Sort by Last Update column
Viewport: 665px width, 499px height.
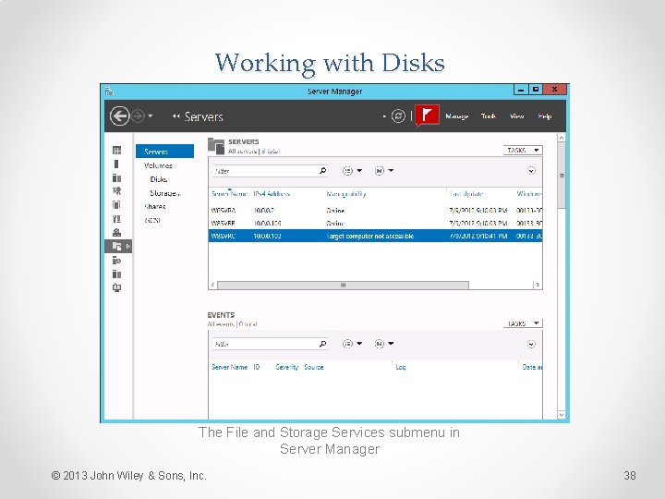pyautogui.click(x=466, y=194)
